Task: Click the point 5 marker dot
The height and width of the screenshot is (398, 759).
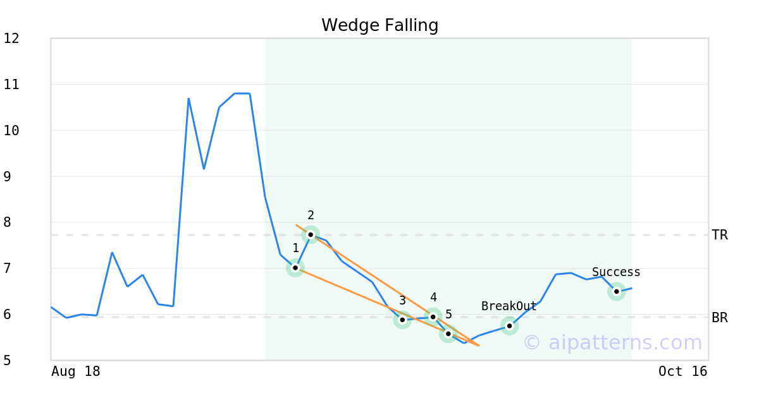Action: [448, 334]
